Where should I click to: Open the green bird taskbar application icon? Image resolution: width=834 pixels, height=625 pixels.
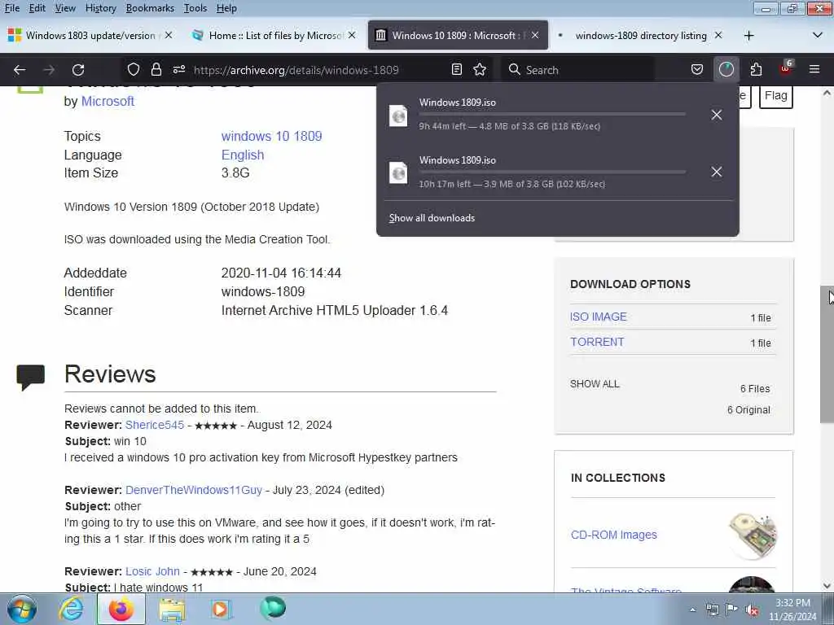(273, 609)
